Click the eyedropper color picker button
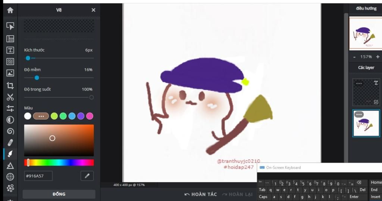382x201 pixels. [x=87, y=176]
